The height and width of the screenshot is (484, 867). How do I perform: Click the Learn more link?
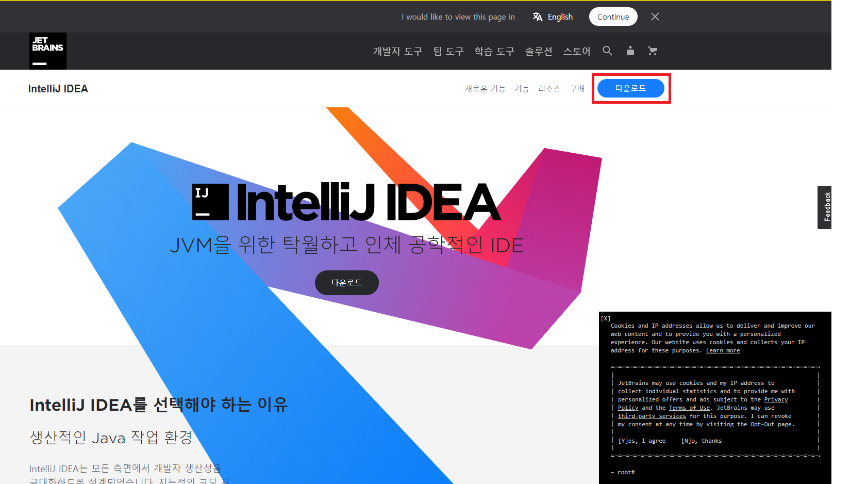pos(723,350)
